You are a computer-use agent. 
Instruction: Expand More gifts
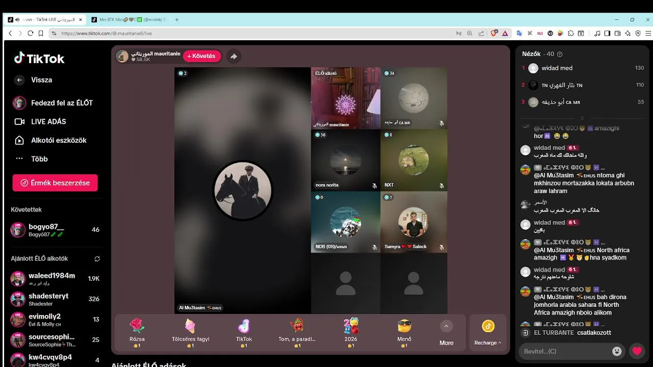[446, 333]
